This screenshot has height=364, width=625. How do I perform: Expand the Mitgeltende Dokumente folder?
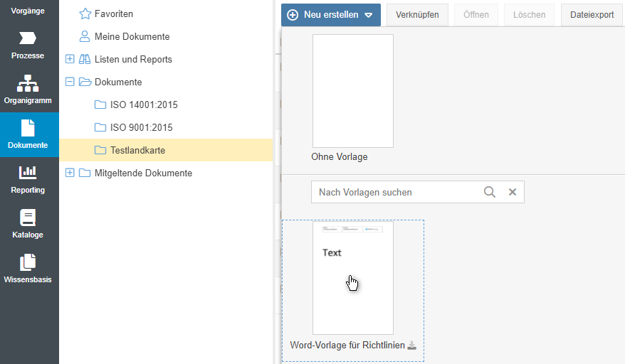tap(70, 173)
